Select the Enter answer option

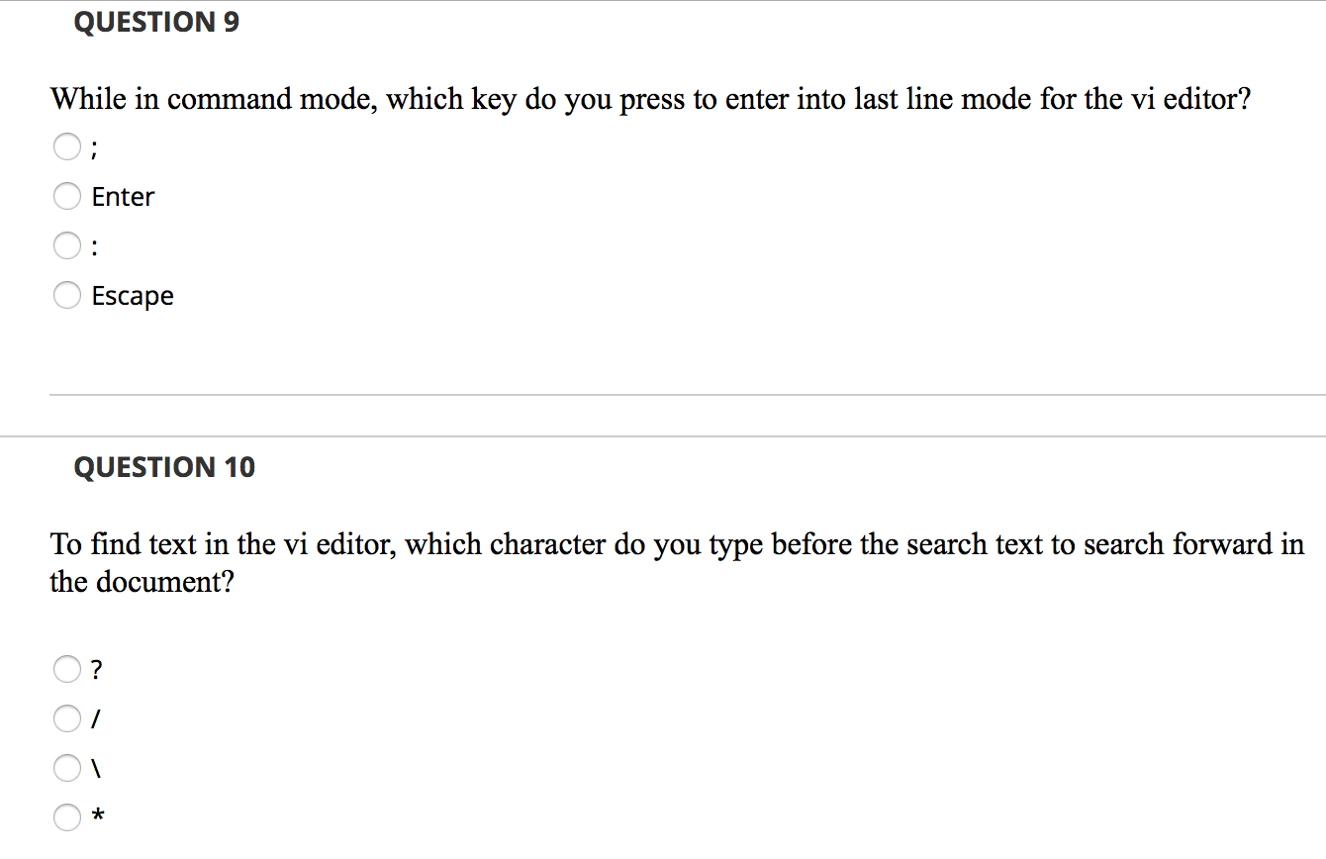click(x=67, y=196)
